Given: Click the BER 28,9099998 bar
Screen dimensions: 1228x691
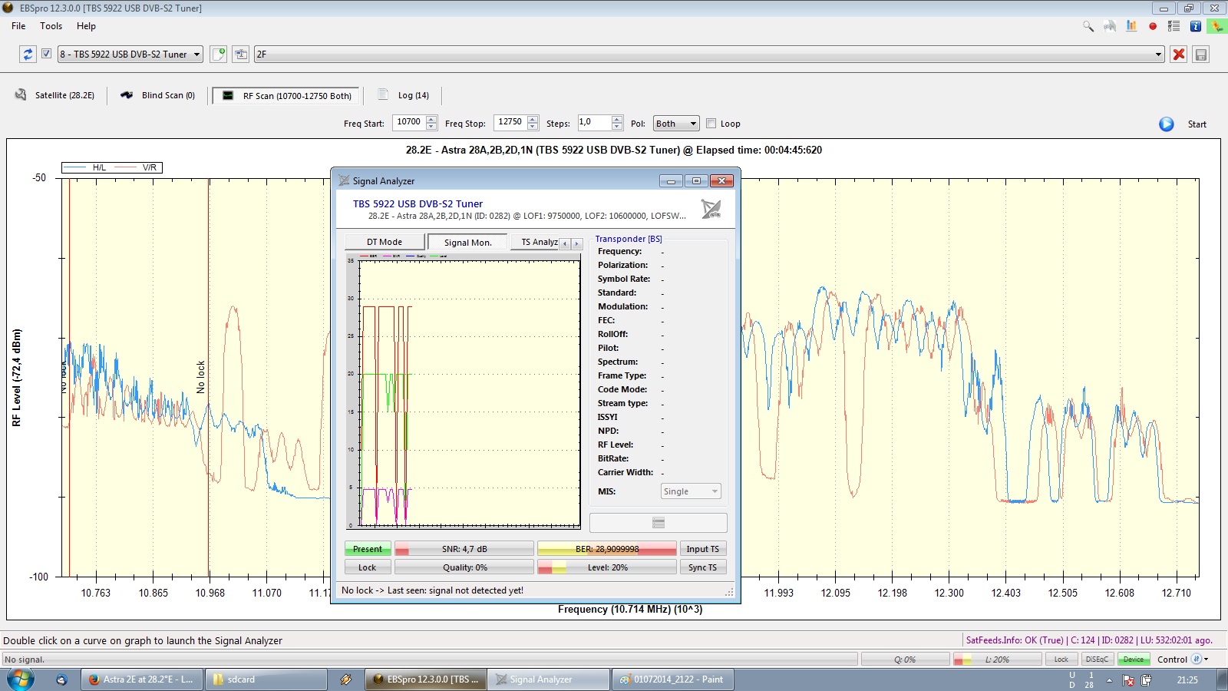Looking at the screenshot, I should coord(607,549).
